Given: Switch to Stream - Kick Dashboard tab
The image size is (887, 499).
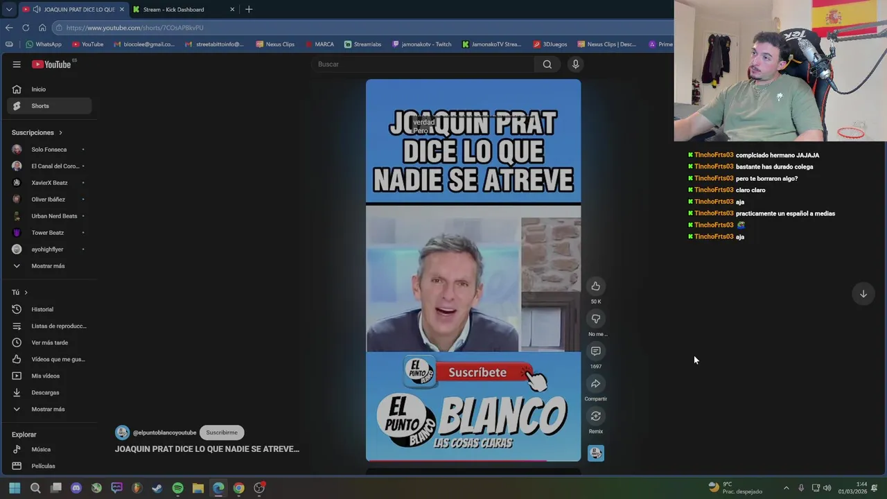Looking at the screenshot, I should (x=184, y=10).
